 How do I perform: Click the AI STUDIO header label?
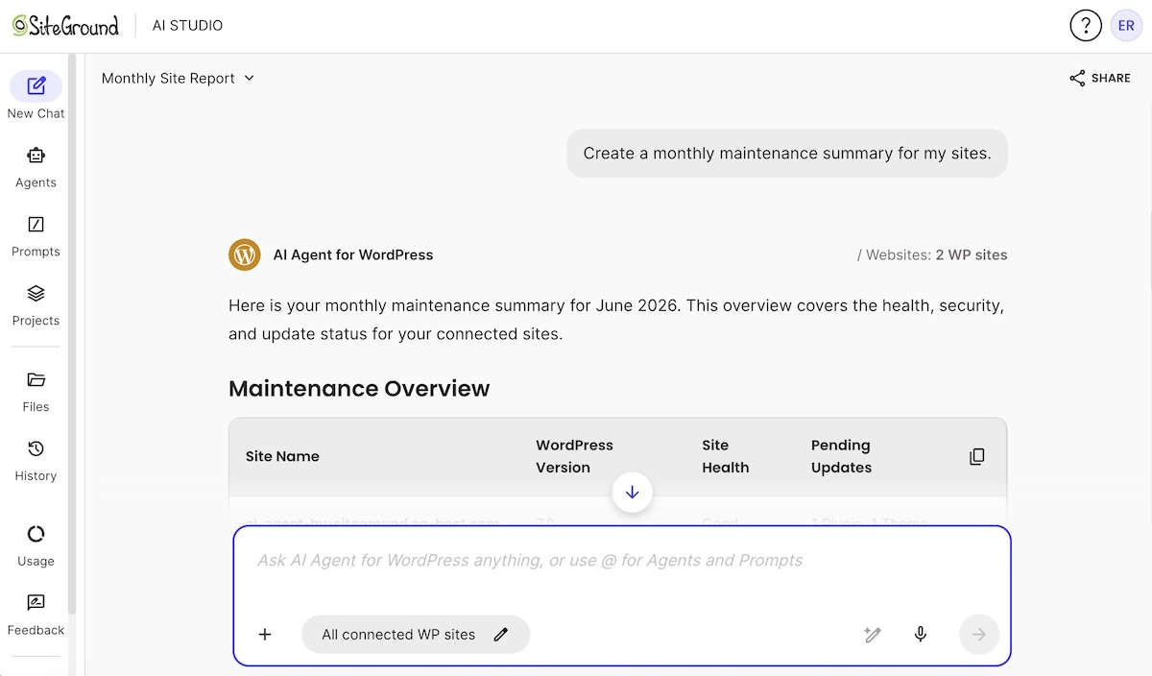click(x=187, y=26)
